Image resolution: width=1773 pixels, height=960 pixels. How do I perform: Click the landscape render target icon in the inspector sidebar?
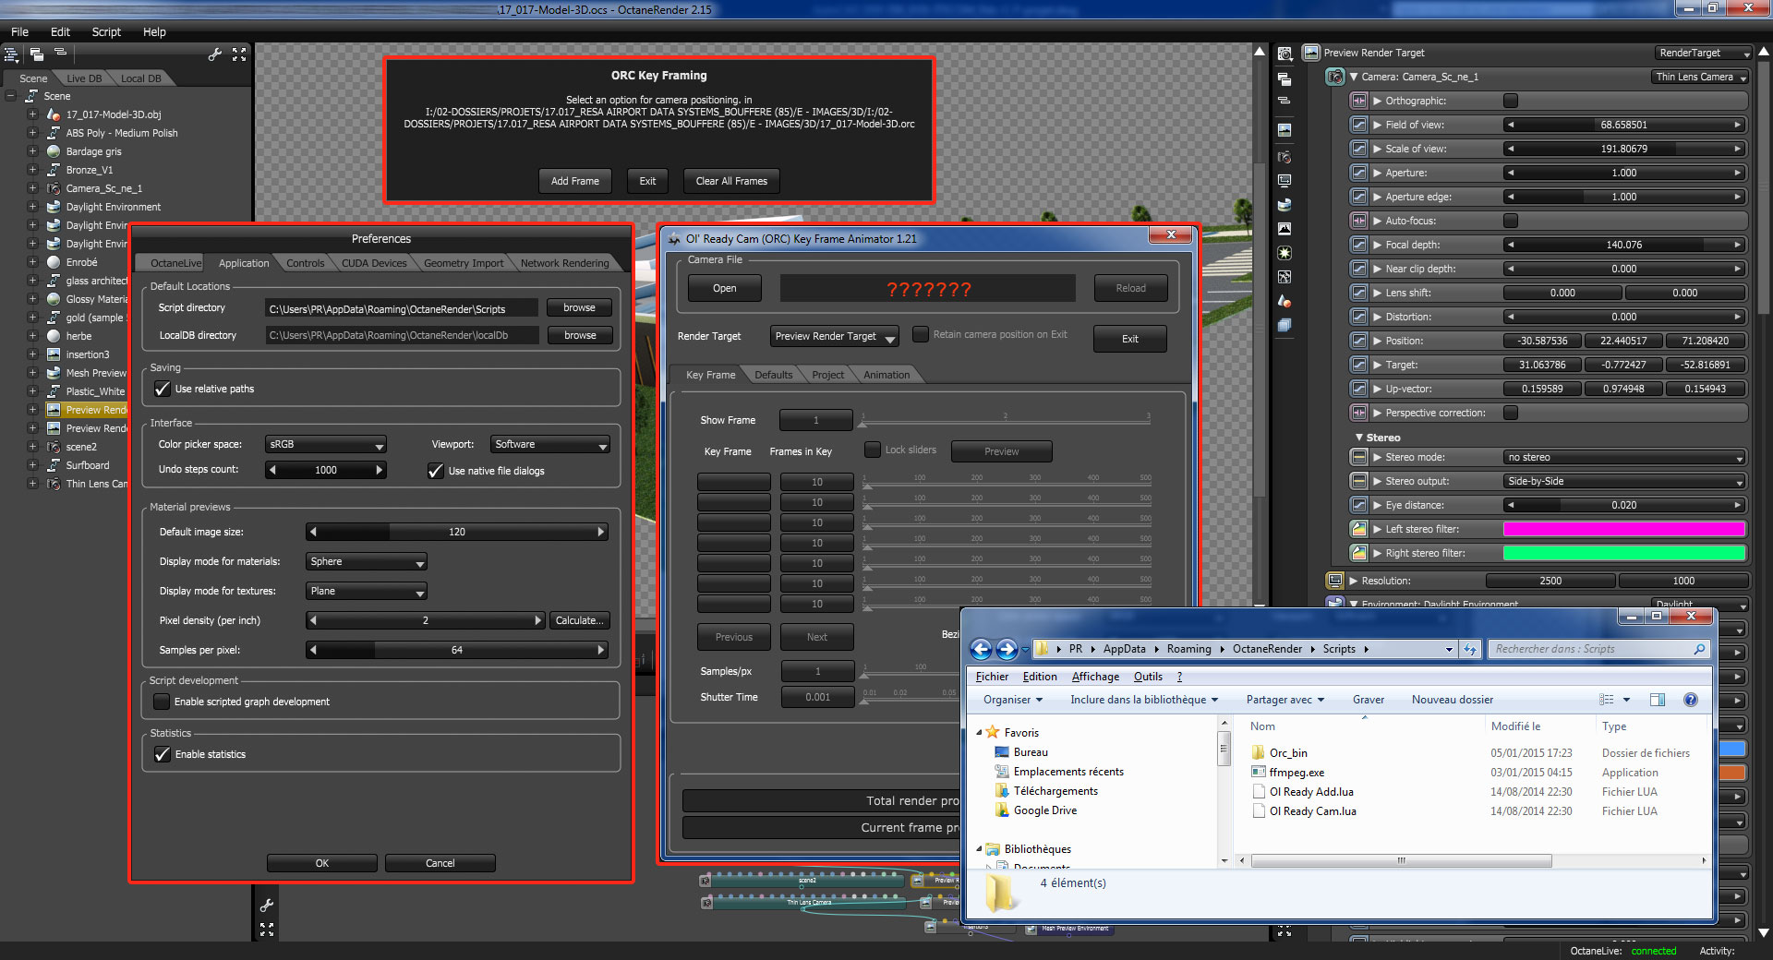(1285, 130)
